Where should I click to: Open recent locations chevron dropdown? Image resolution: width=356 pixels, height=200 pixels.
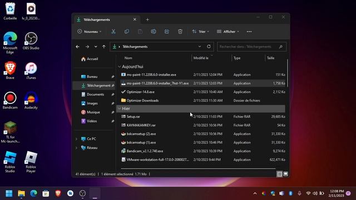[96, 47]
